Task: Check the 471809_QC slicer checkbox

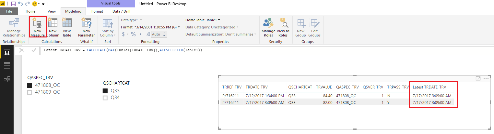Action: point(30,92)
